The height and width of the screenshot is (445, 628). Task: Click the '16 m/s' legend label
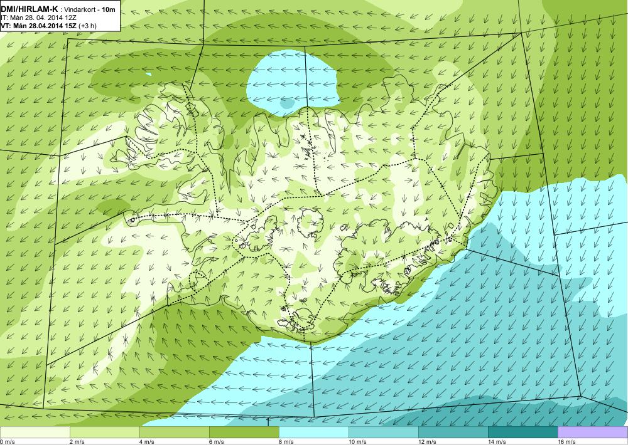click(x=566, y=442)
